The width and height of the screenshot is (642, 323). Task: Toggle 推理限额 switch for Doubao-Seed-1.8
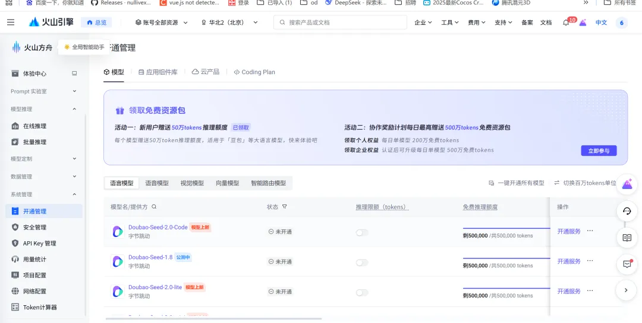click(x=362, y=263)
